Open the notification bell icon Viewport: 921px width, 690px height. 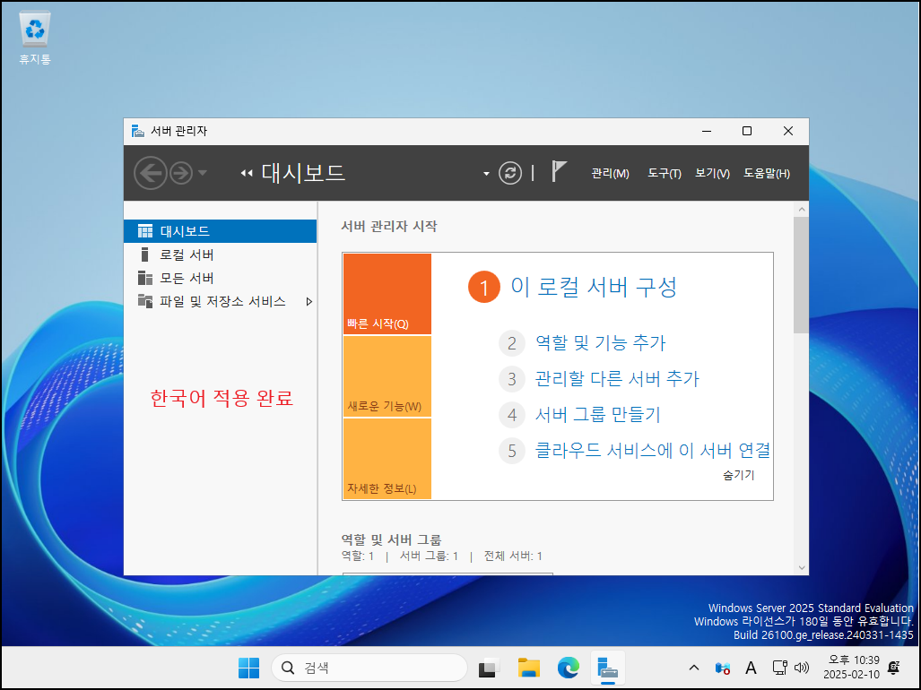pyautogui.click(x=894, y=668)
